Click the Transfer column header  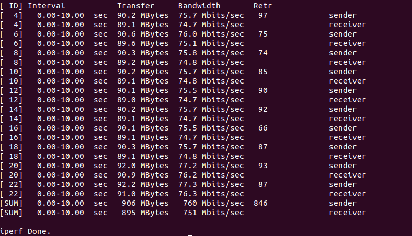tap(135, 6)
